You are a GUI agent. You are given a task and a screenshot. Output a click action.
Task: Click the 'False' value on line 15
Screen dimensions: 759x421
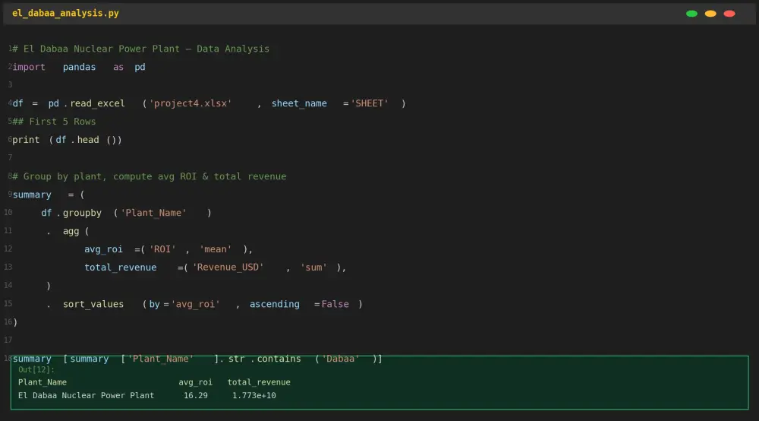coord(335,304)
